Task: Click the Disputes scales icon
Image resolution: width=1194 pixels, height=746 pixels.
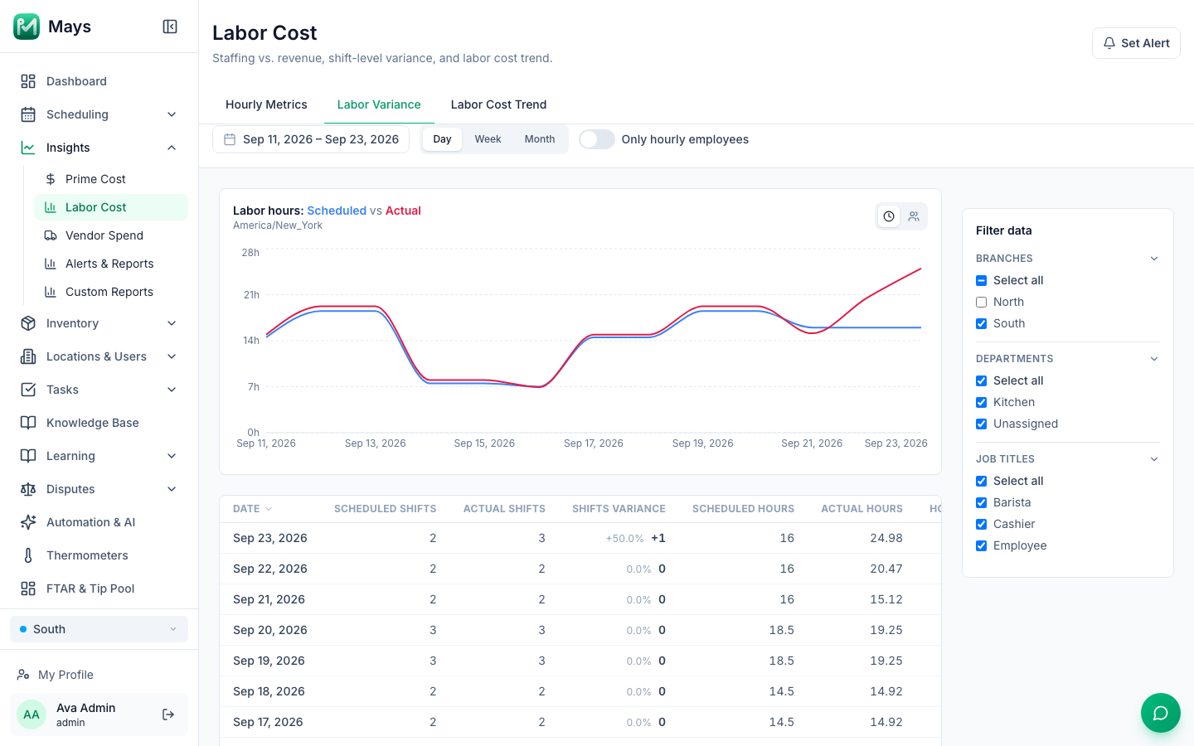Action: point(28,489)
